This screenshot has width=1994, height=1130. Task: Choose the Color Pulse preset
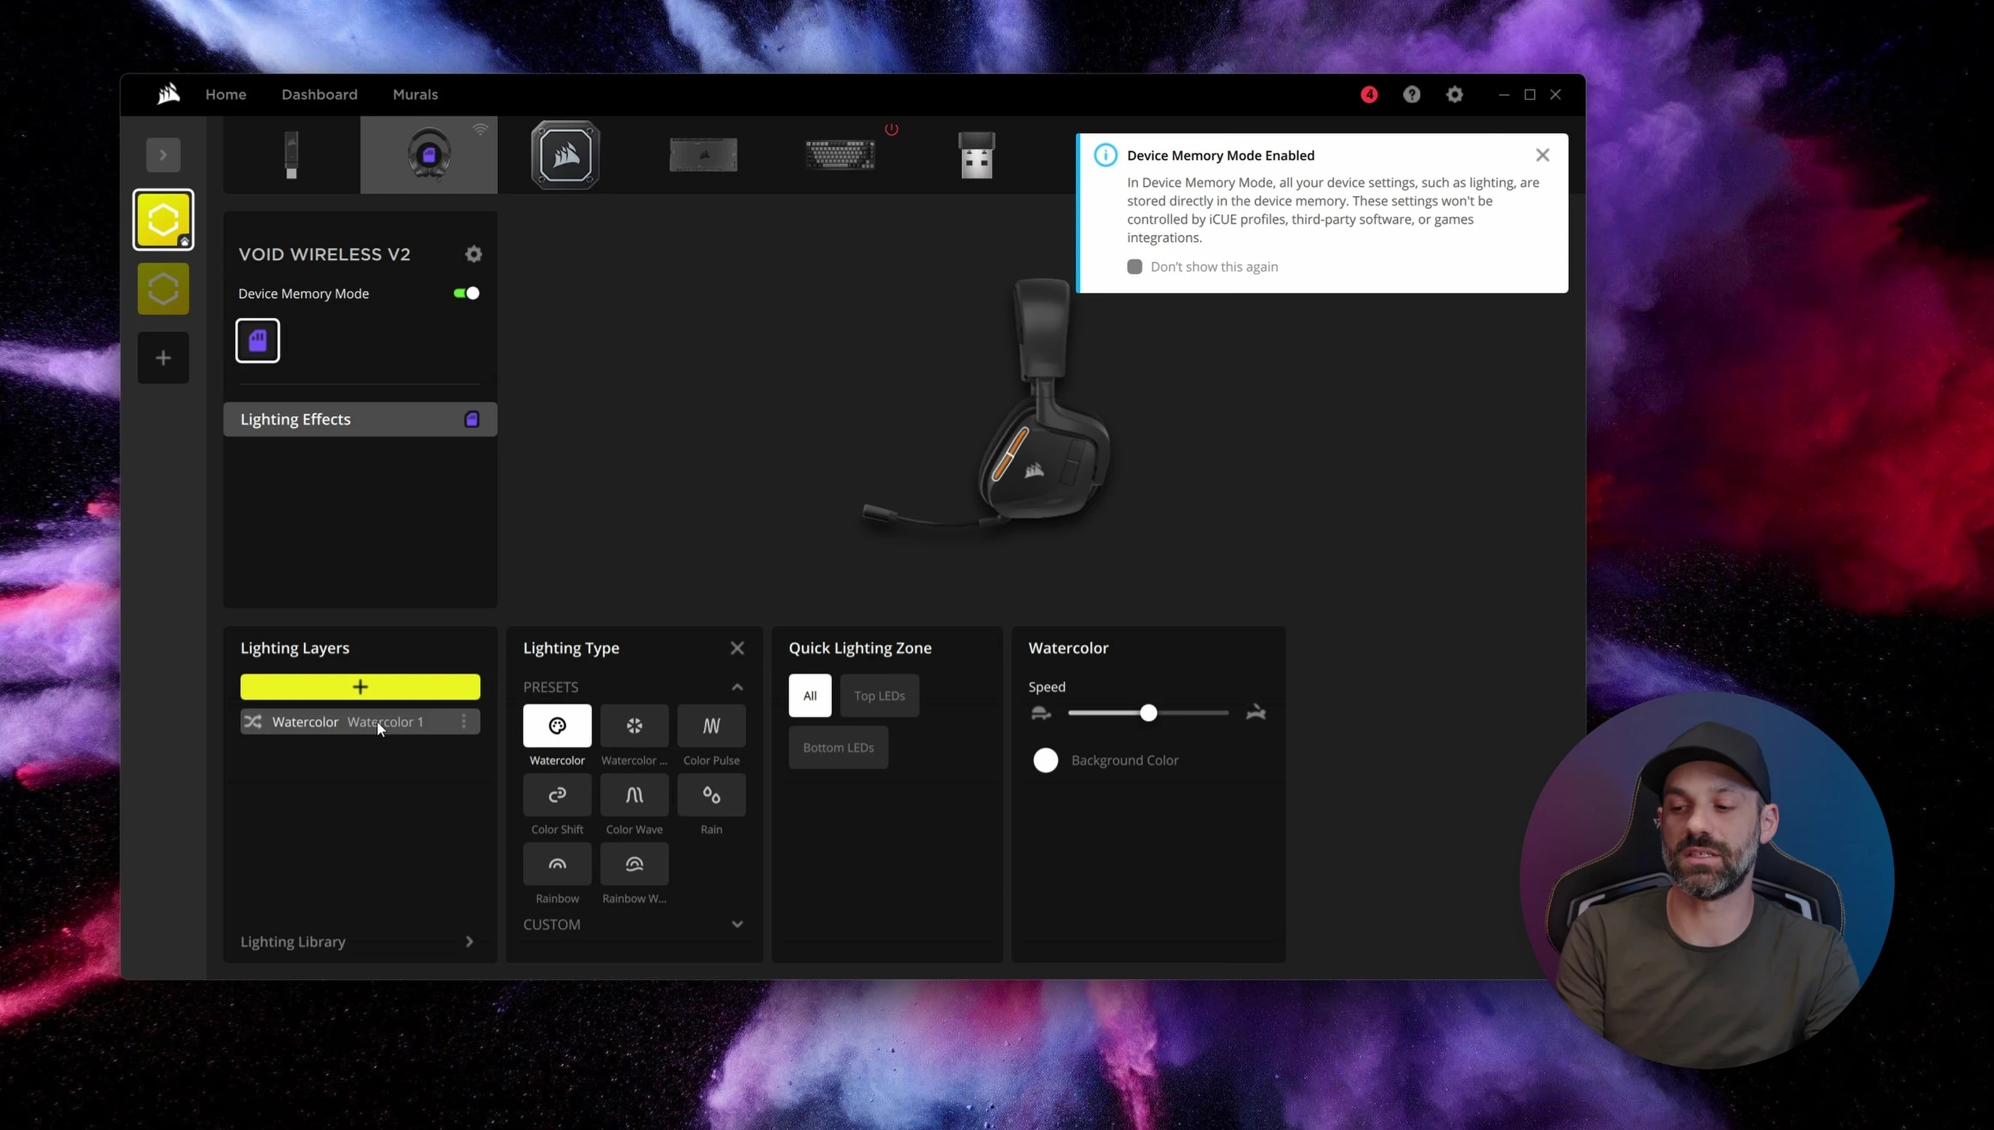(x=712, y=725)
